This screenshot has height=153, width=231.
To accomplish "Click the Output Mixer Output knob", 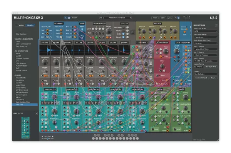I will (109, 30).
